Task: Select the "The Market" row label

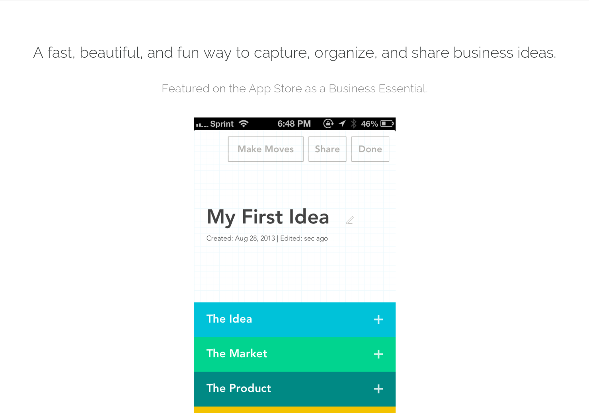Action: click(x=236, y=354)
